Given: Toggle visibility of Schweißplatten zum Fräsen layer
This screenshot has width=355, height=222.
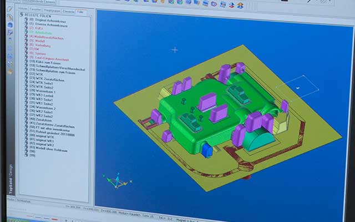Looking at the screenshot, I should [25, 70].
